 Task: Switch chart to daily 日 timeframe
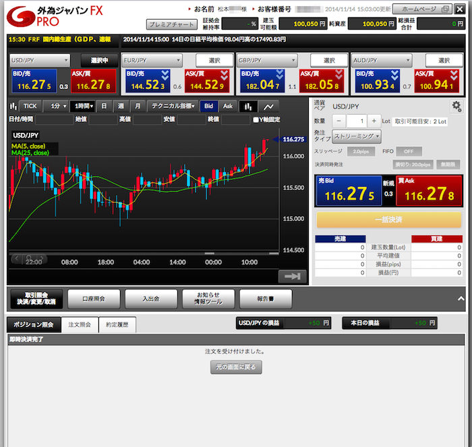point(104,107)
